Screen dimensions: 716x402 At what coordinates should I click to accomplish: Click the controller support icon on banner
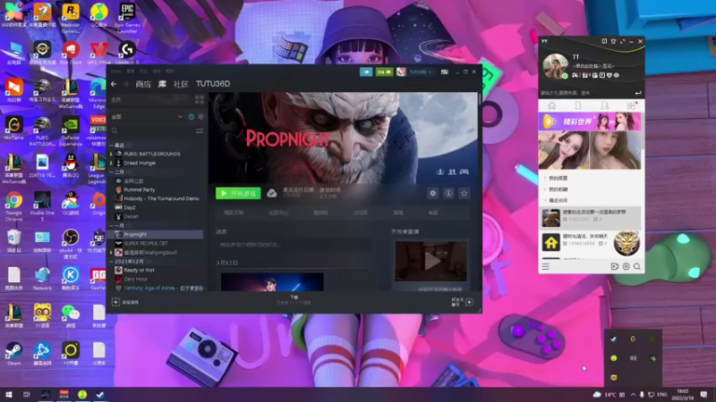464,172
